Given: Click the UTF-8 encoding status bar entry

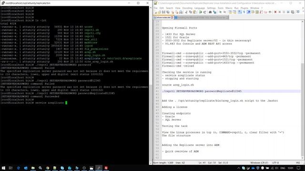Looking at the screenshot, I should coord(275,162).
